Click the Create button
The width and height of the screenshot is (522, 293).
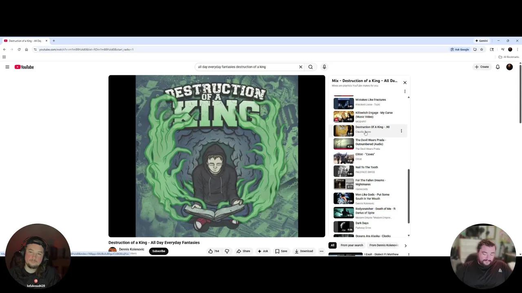click(482, 67)
